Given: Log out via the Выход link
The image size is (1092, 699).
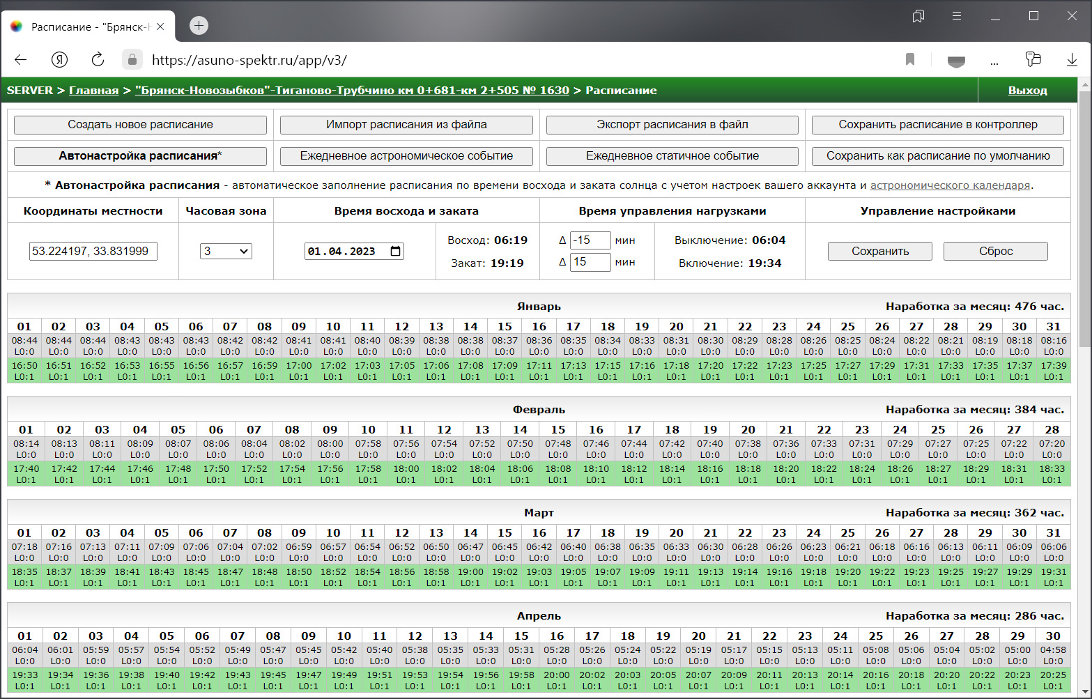Looking at the screenshot, I should (1027, 91).
